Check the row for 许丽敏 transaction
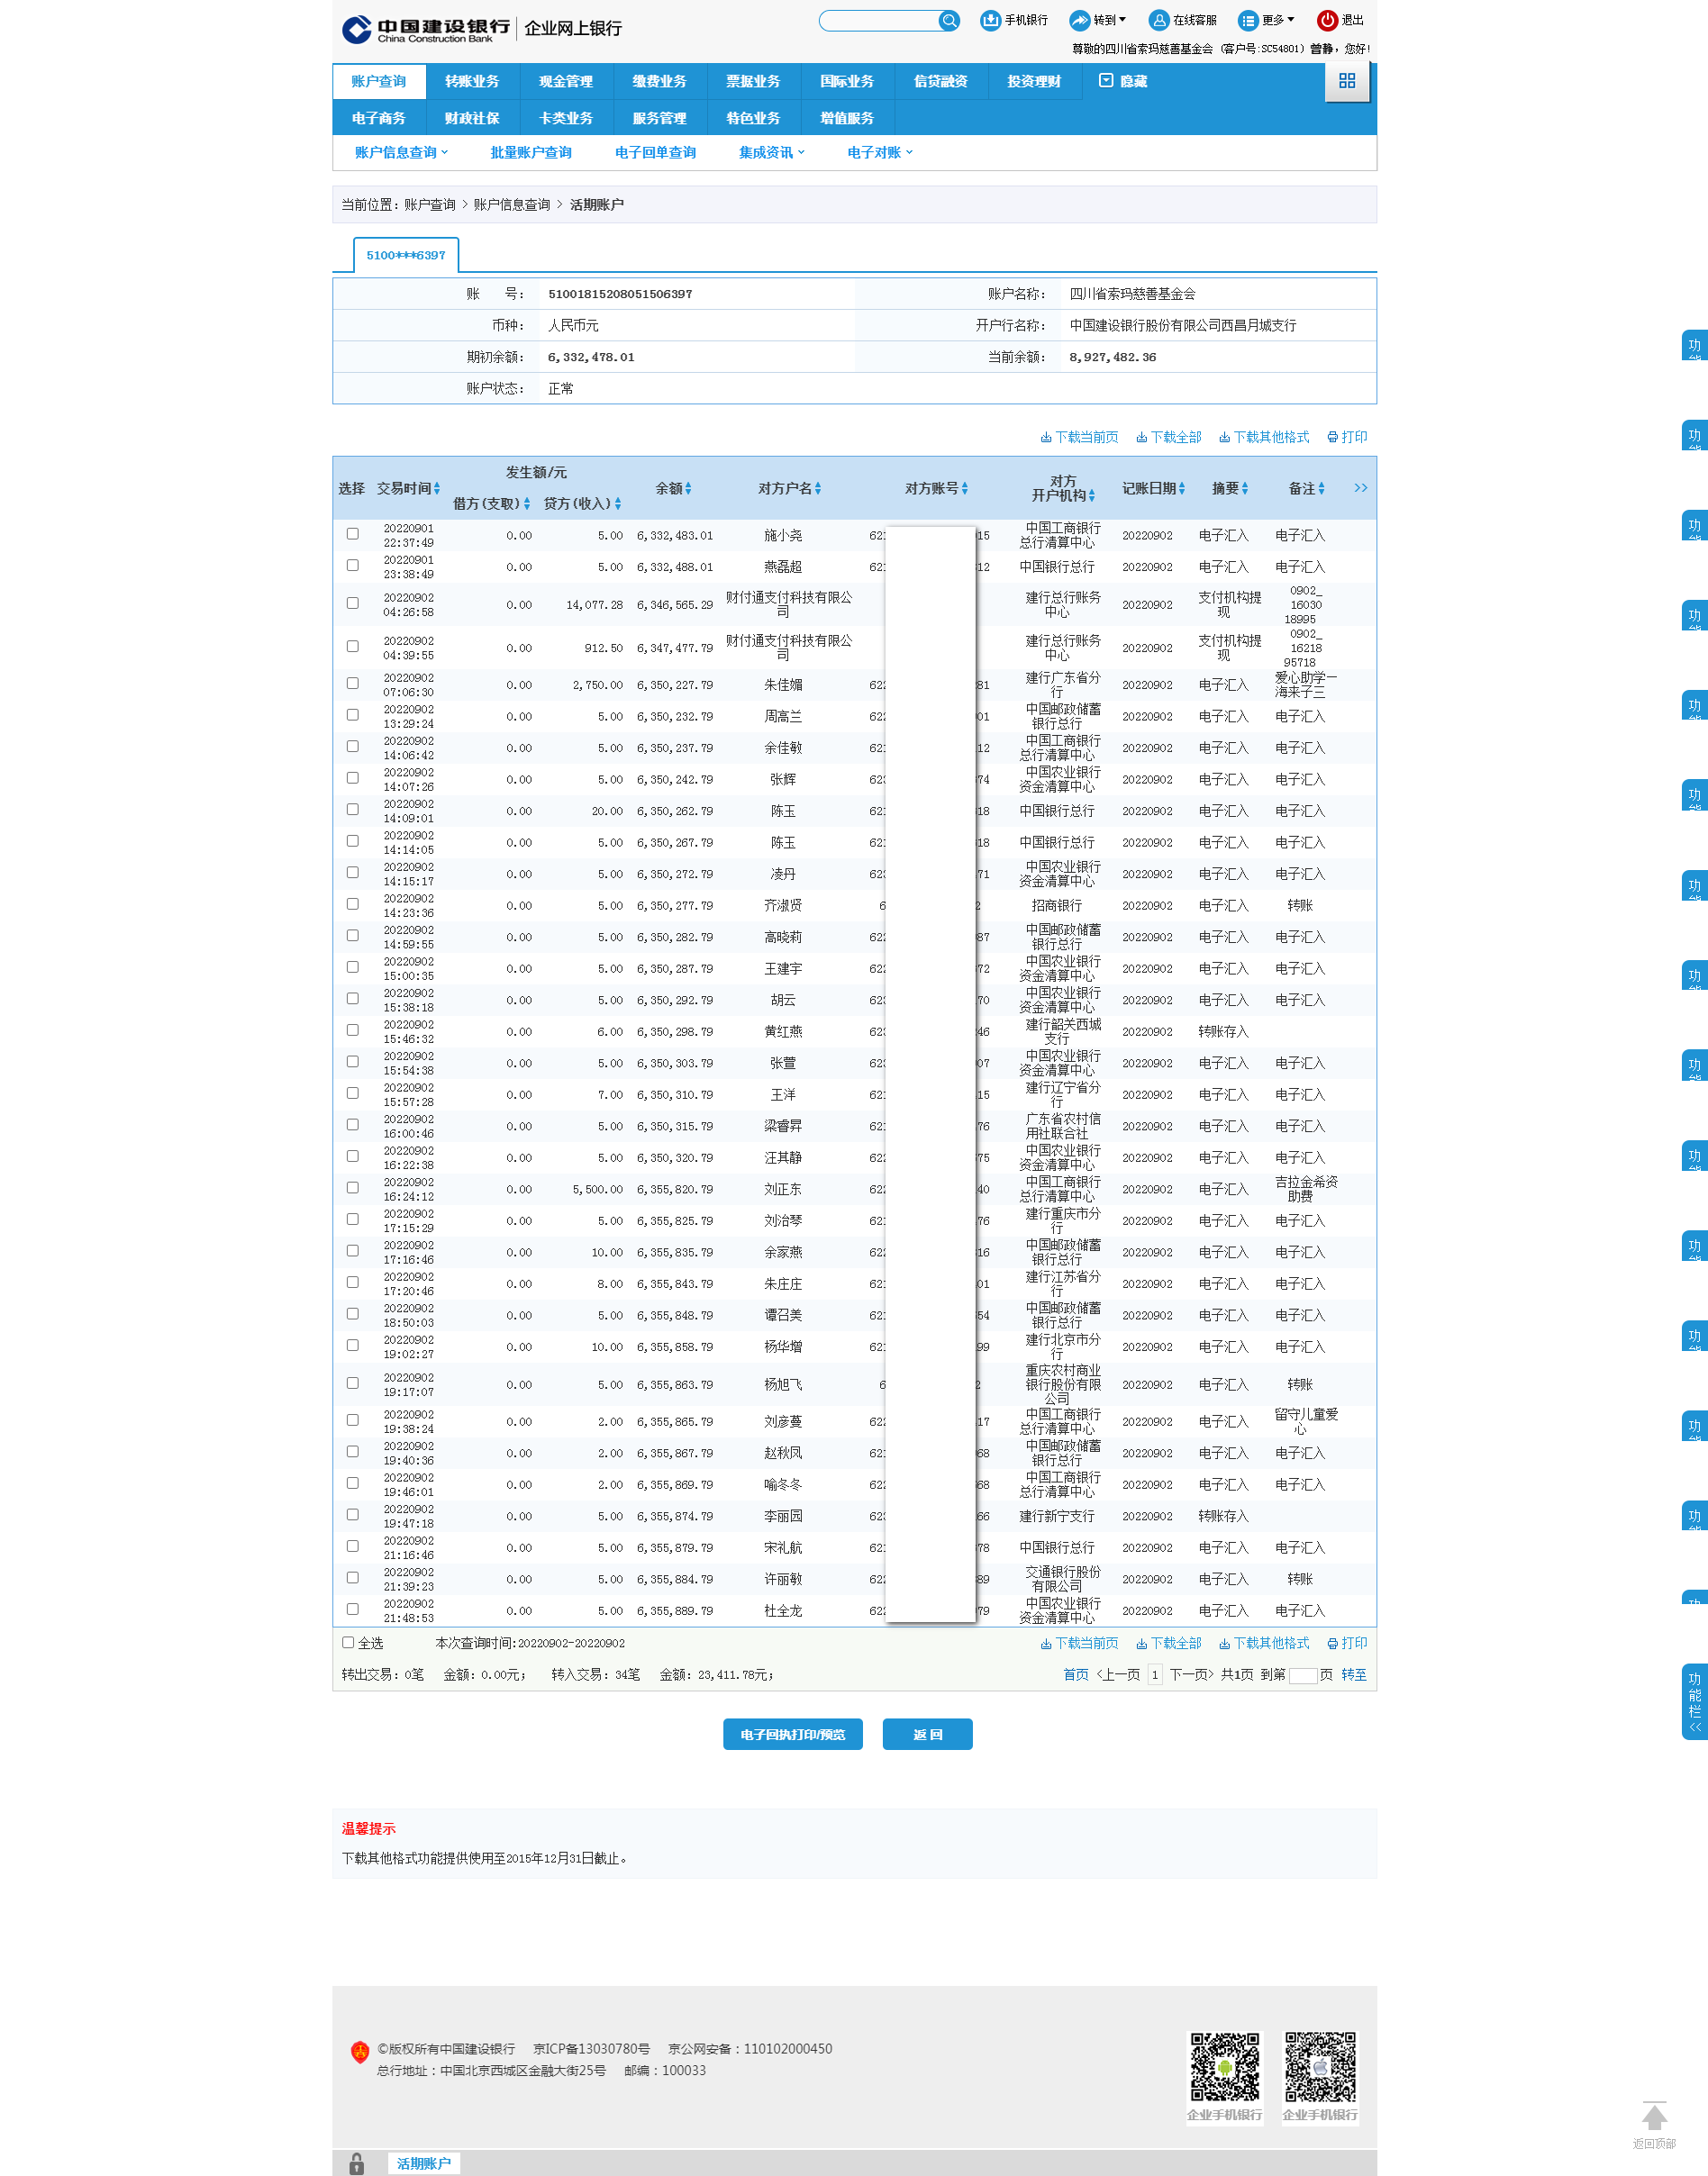 pyautogui.click(x=352, y=1577)
